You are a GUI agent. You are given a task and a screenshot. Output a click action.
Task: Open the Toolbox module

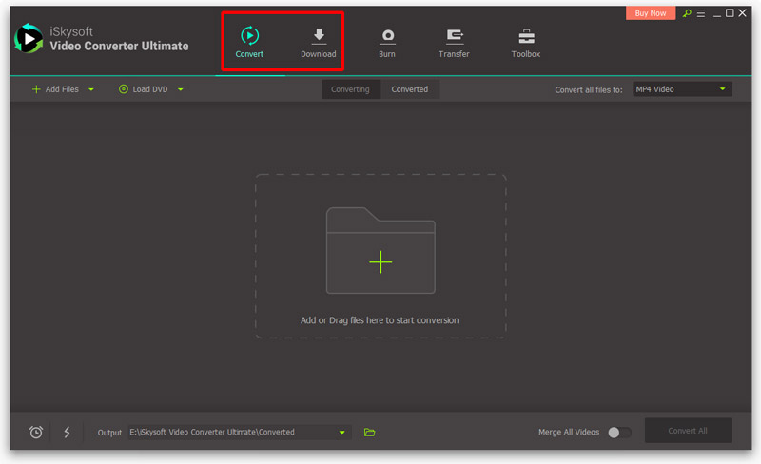point(525,37)
